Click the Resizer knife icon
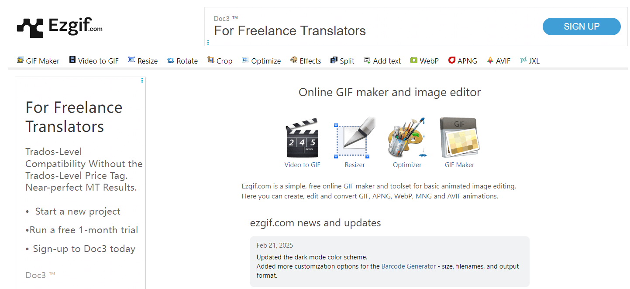The width and height of the screenshot is (630, 289). pos(355,138)
